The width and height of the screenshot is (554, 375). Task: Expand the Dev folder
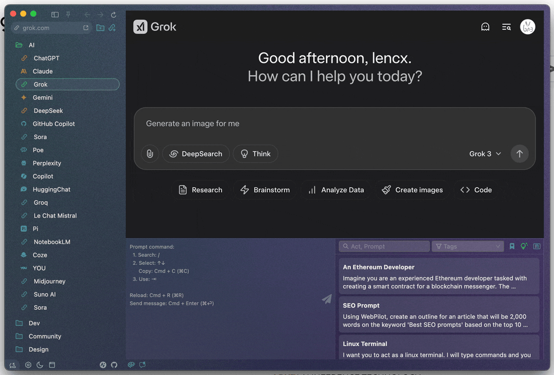(28, 323)
